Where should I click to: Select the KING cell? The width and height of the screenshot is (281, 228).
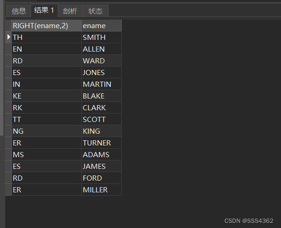pyautogui.click(x=101, y=131)
